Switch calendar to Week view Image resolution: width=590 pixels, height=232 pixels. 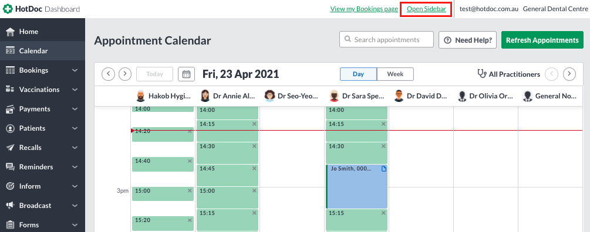pos(395,74)
